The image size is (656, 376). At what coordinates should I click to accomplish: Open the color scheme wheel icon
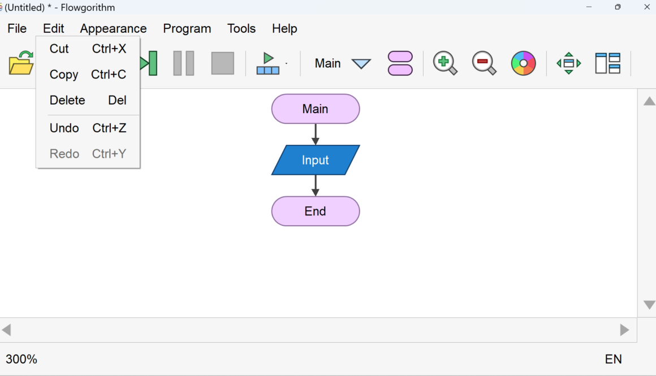tap(523, 63)
